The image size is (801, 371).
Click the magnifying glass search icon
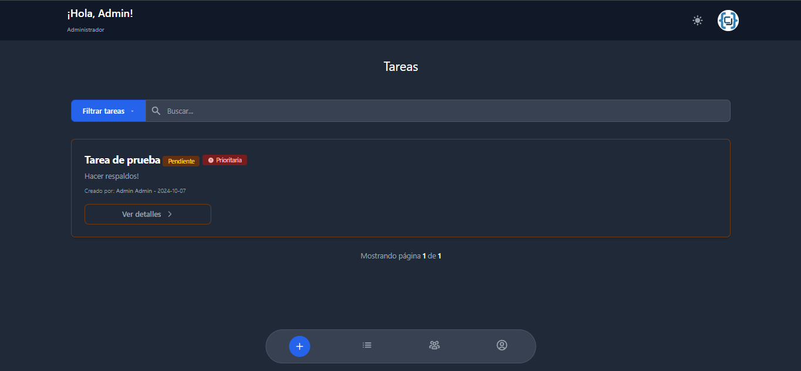tap(156, 111)
